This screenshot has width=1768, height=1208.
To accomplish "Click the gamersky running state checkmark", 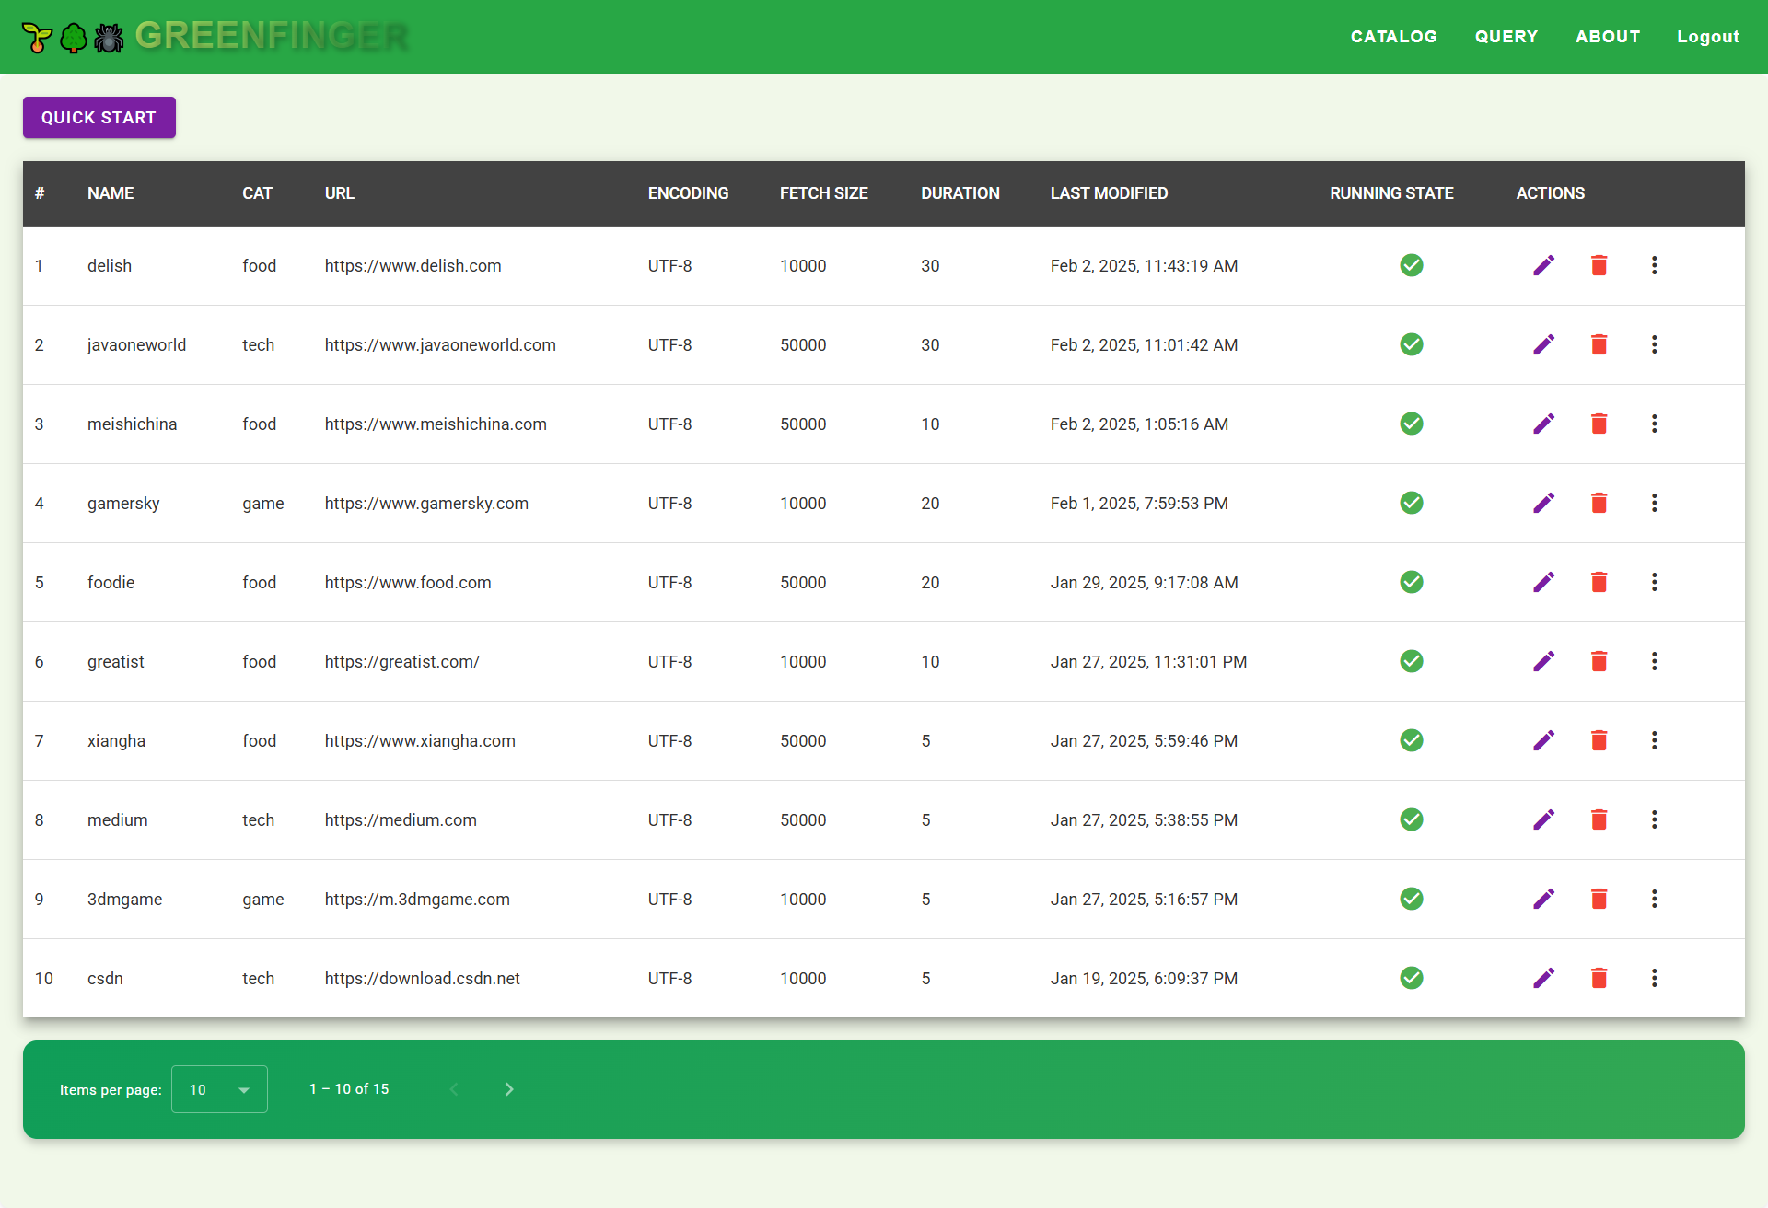I will pyautogui.click(x=1412, y=503).
